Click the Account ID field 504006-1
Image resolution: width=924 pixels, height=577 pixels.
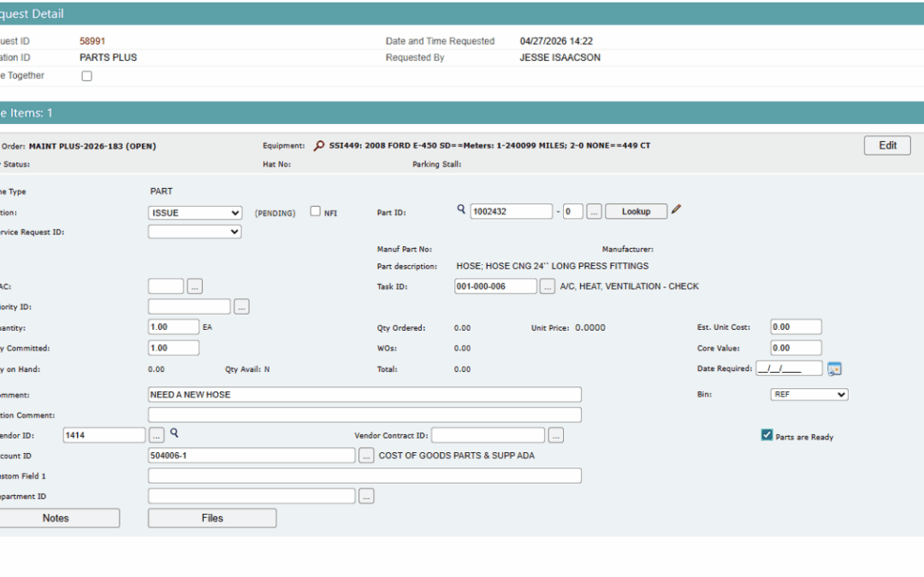click(x=252, y=456)
